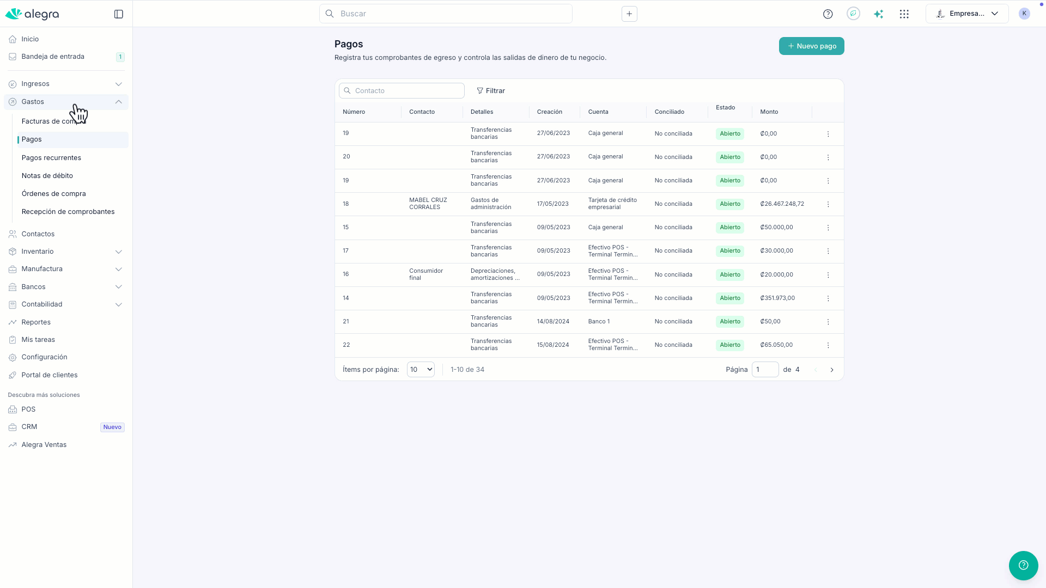Click the Banco 1 account cell

[599, 322]
